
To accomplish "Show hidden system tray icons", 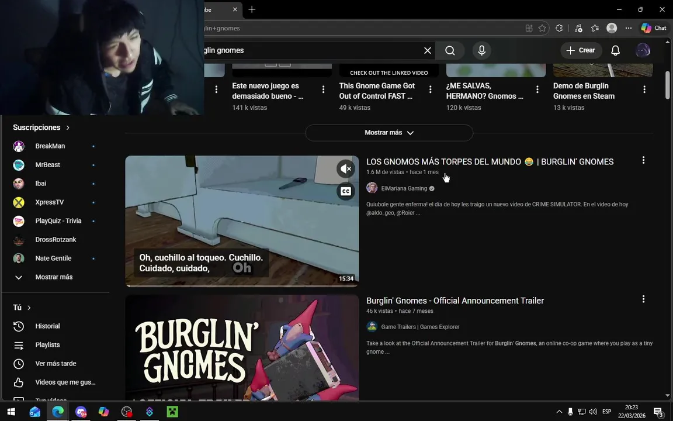I will coord(559,412).
